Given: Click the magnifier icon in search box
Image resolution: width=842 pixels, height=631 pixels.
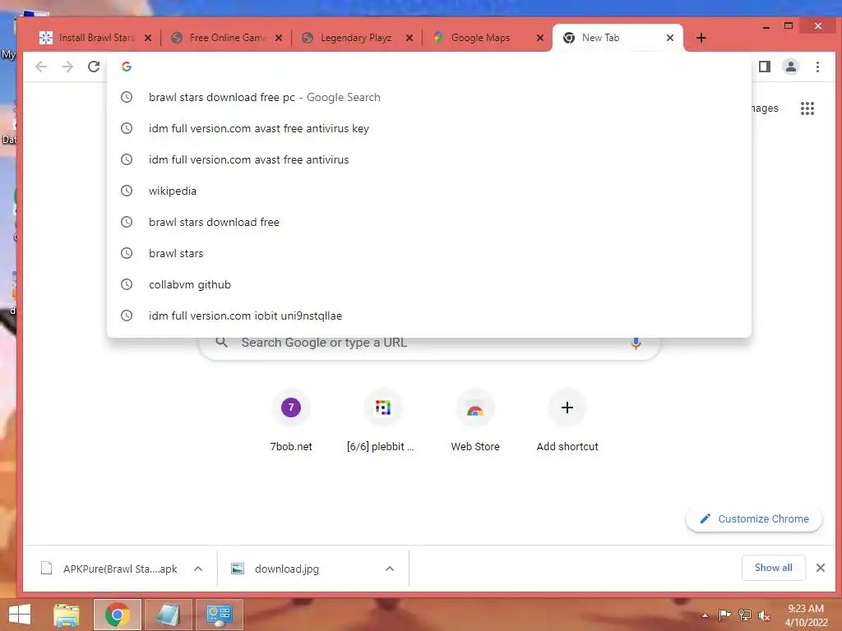Looking at the screenshot, I should tap(221, 343).
